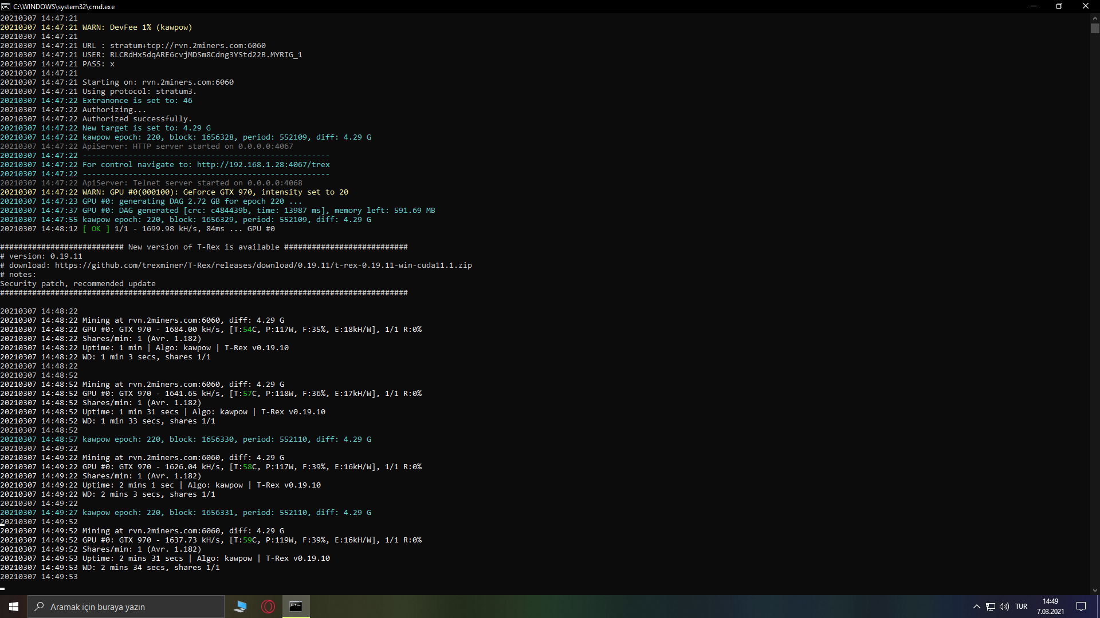Click the 1641.65 kH/s GPU line
This screenshot has height=618, width=1100.
[211, 394]
